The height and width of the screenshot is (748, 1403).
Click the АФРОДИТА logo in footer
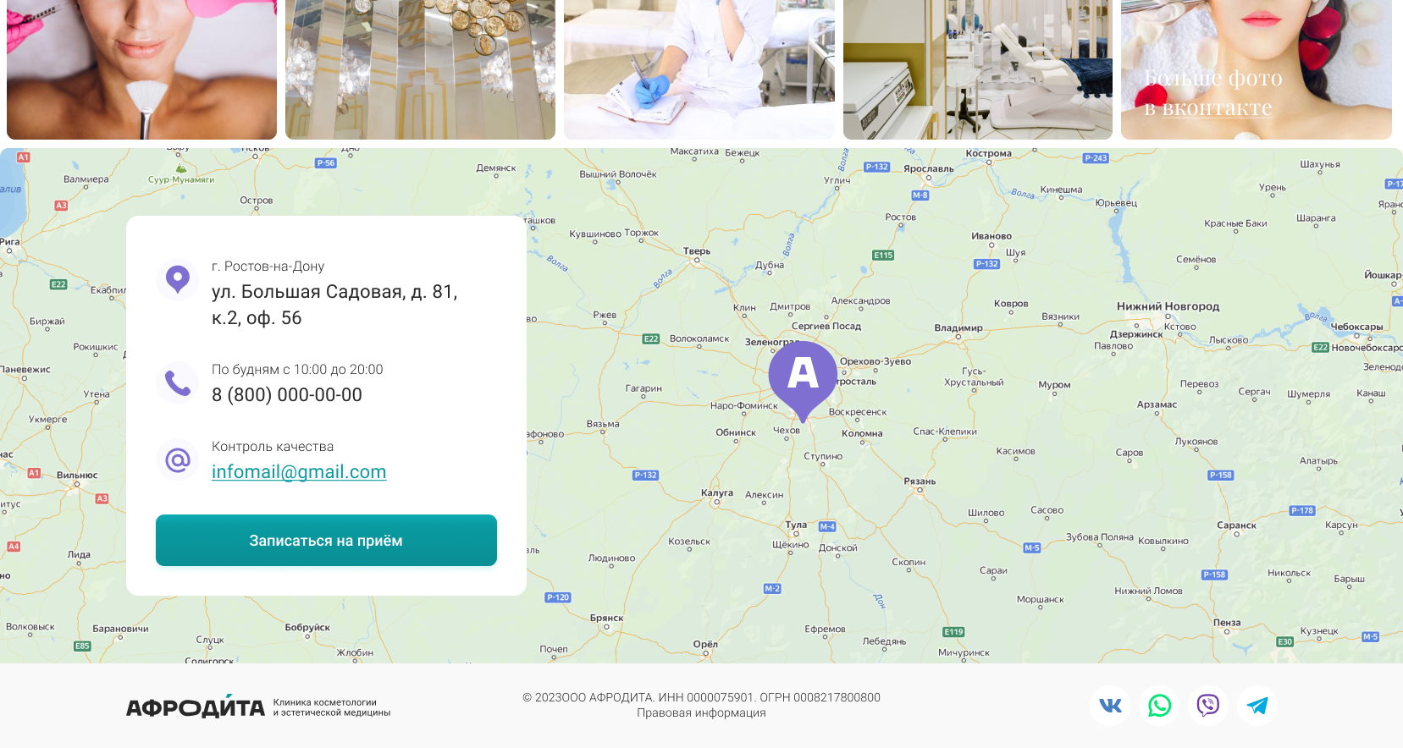click(x=196, y=707)
